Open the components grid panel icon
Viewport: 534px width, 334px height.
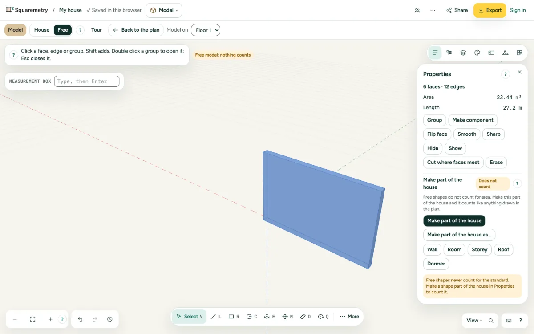(x=519, y=53)
